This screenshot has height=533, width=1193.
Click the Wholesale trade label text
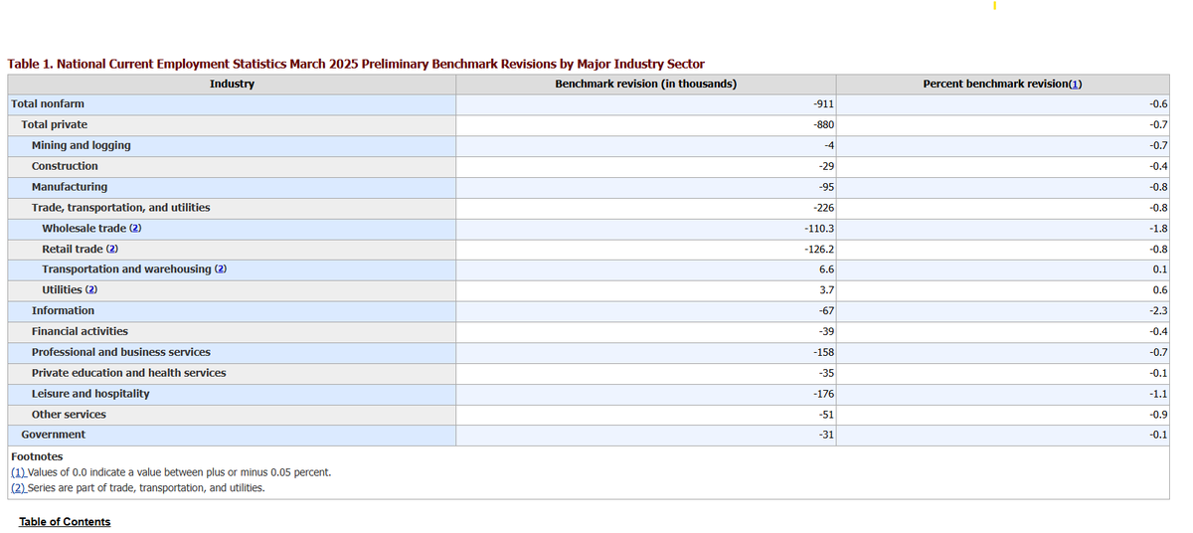(85, 229)
